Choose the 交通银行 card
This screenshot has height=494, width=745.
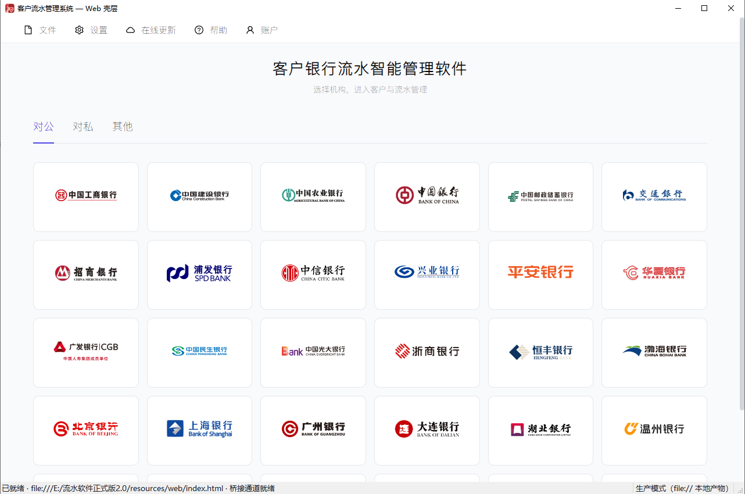(654, 197)
